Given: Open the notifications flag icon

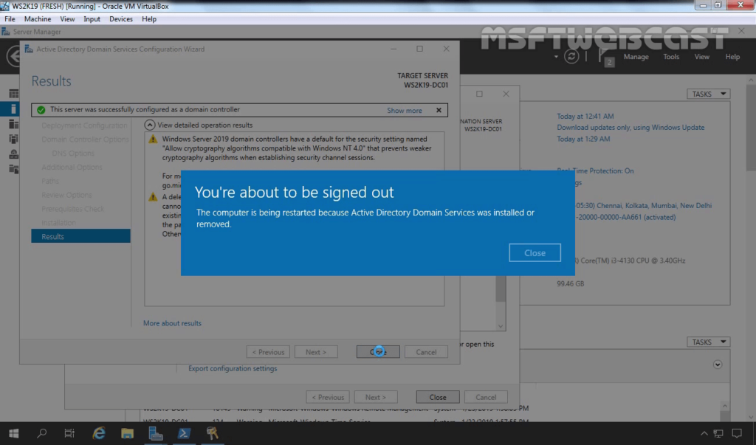Looking at the screenshot, I should [605, 57].
